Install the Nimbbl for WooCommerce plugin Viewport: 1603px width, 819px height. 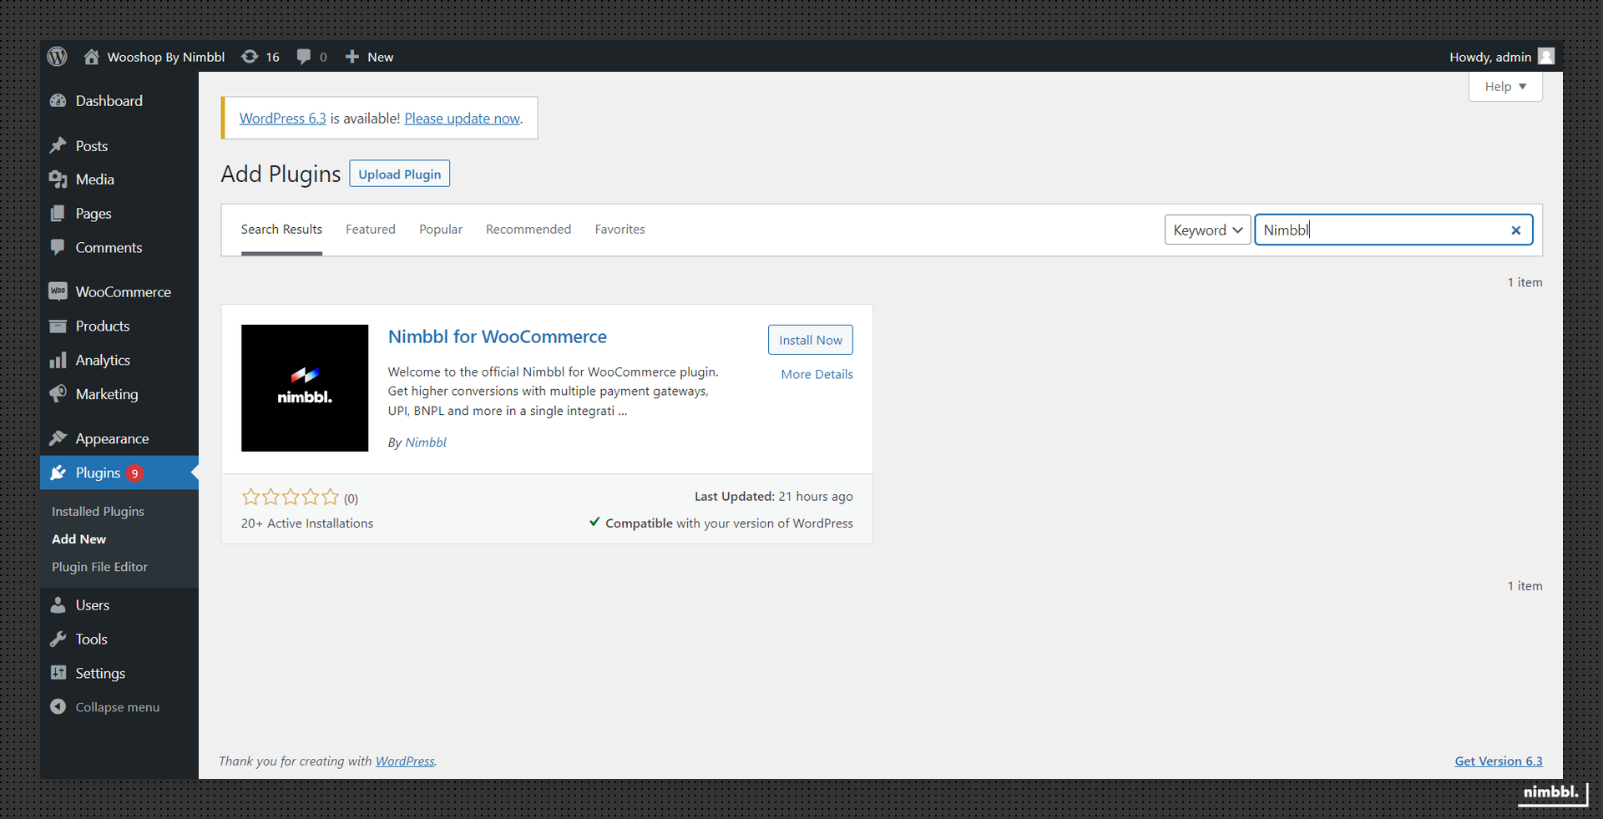pyautogui.click(x=810, y=340)
